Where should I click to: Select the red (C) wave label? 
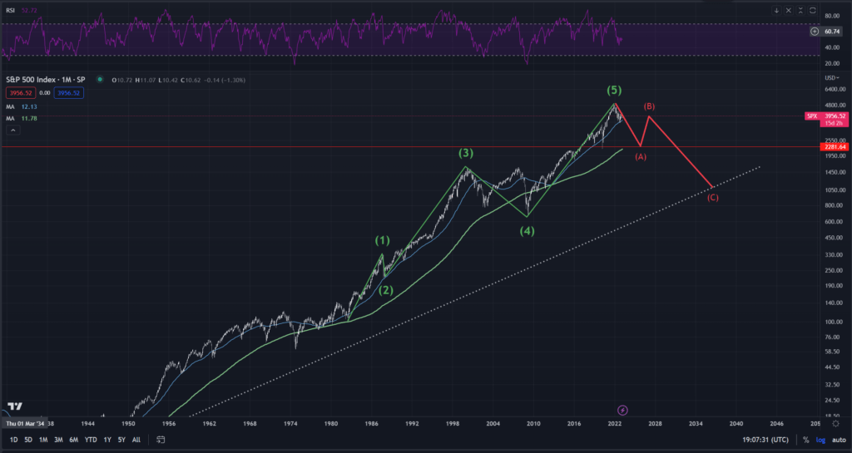coord(713,198)
